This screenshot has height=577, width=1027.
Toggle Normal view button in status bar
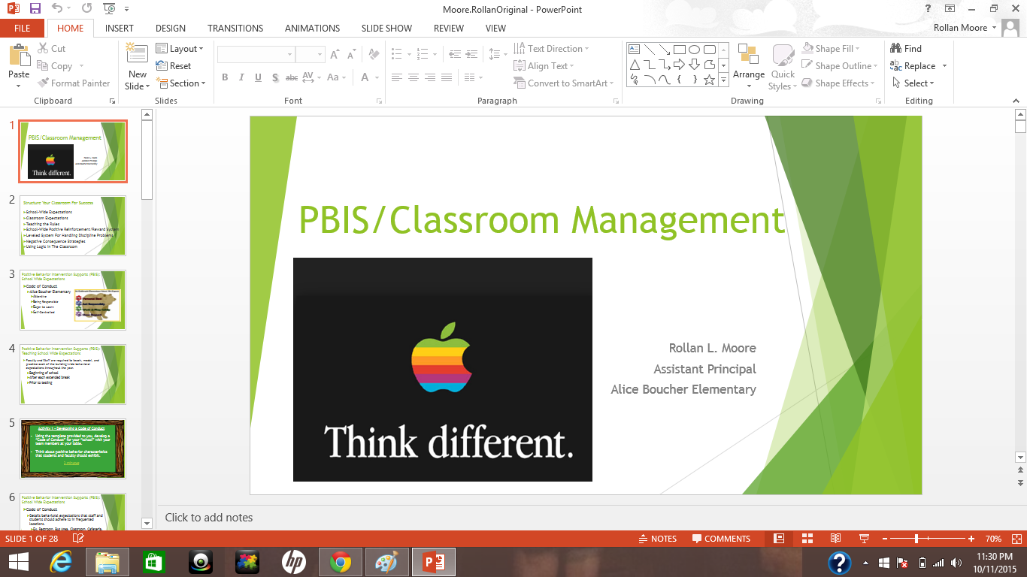tap(779, 539)
